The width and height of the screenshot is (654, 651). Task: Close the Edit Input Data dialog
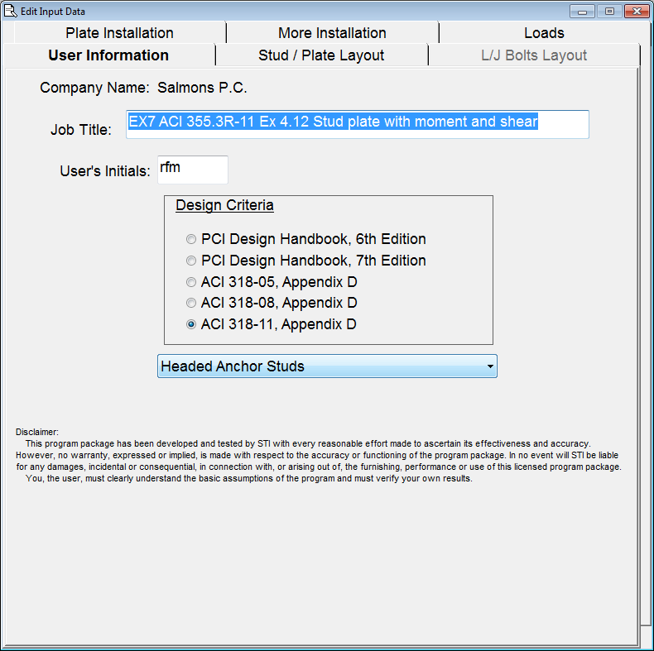636,11
